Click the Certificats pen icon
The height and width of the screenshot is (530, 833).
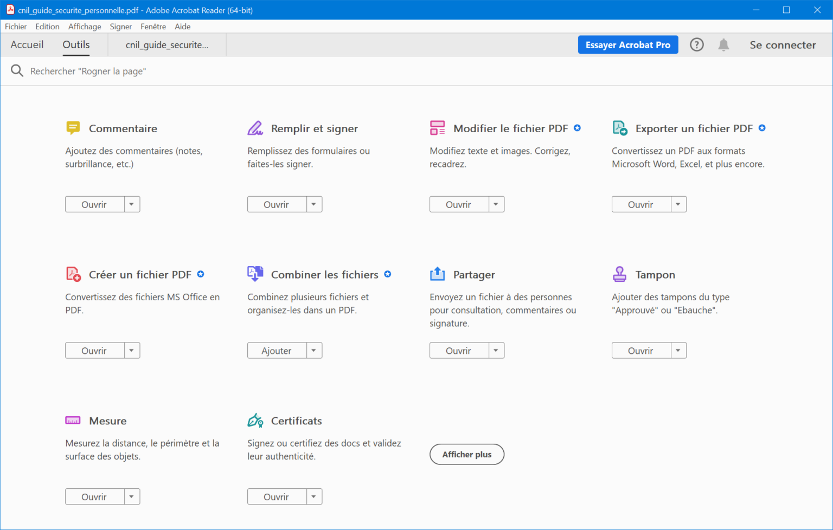[255, 421]
